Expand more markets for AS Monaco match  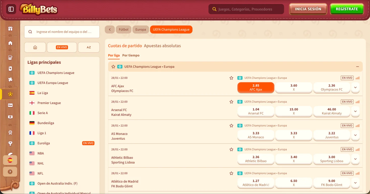coord(355,135)
